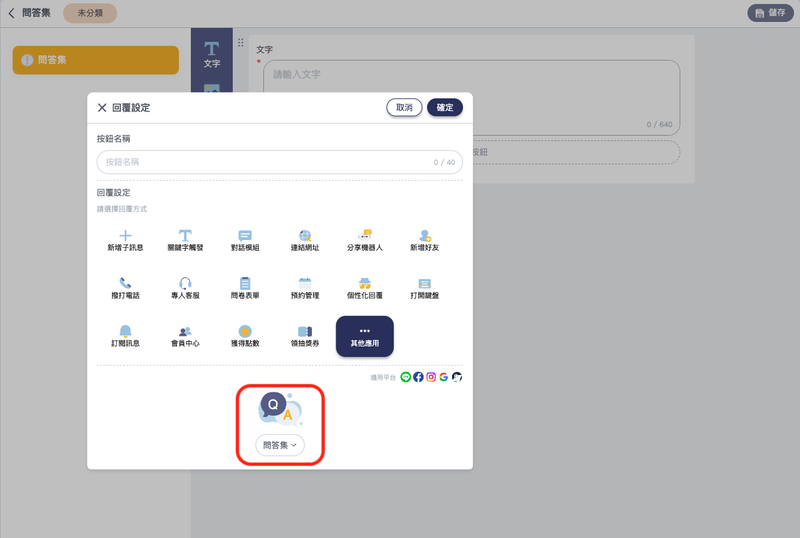This screenshot has width=800, height=538.
Task: Select 分享機器人 option
Action: [364, 236]
